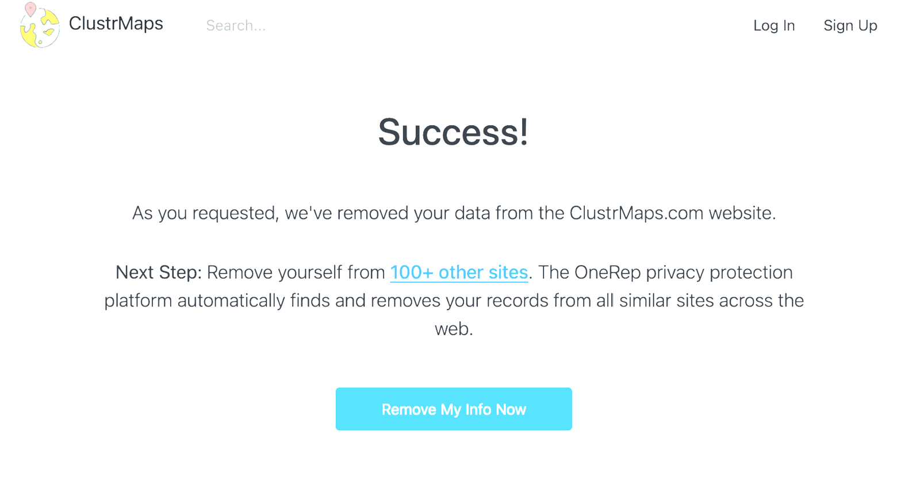The image size is (920, 495).
Task: Follow the "100+ other sites" hyperlink
Action: (x=459, y=273)
